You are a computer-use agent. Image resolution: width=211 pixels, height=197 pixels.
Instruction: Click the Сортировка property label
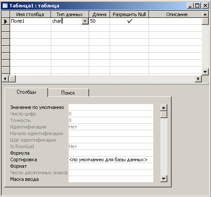pos(24,160)
